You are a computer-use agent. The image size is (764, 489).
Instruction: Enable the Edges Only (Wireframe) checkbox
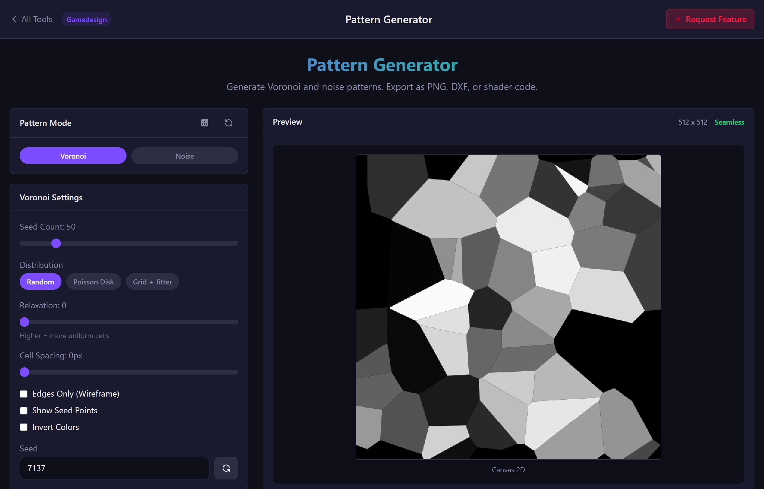coord(24,394)
